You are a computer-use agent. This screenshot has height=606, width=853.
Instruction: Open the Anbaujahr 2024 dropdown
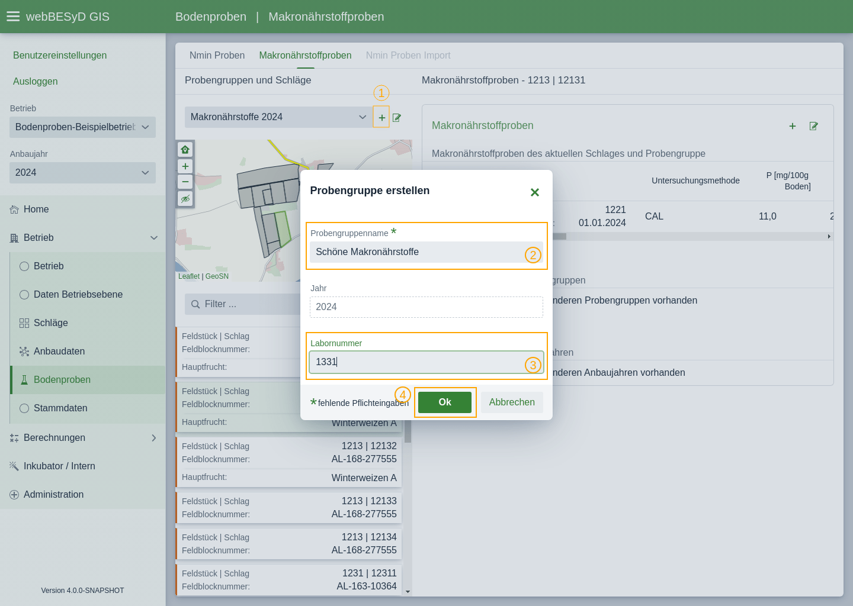click(82, 173)
